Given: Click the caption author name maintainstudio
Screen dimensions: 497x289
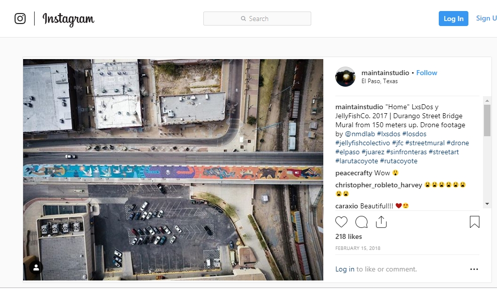Looking at the screenshot, I should pyautogui.click(x=359, y=107).
